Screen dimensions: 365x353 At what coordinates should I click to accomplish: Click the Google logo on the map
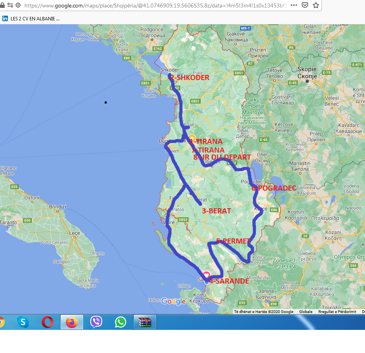click(173, 301)
